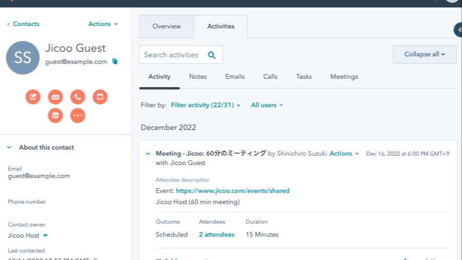Click the SS contact avatar
The width and height of the screenshot is (462, 260).
pos(22,58)
